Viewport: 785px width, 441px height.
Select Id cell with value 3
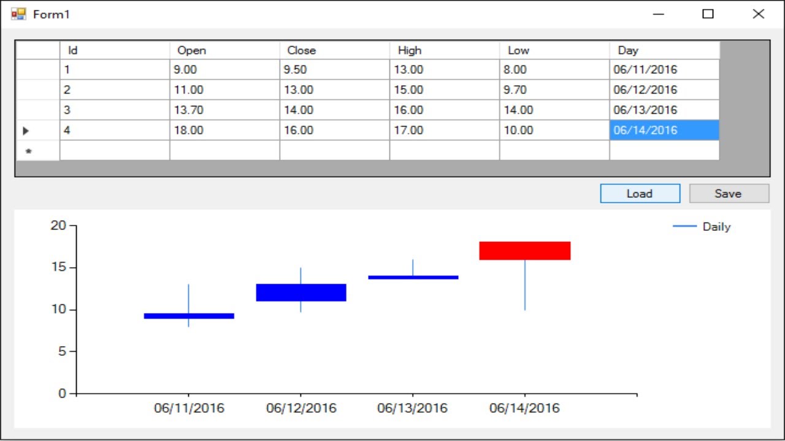pyautogui.click(x=115, y=110)
